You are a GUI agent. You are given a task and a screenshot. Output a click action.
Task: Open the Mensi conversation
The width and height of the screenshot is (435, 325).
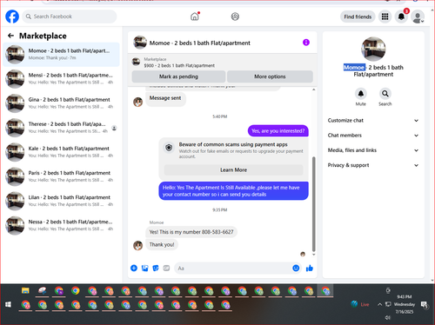tap(61, 79)
